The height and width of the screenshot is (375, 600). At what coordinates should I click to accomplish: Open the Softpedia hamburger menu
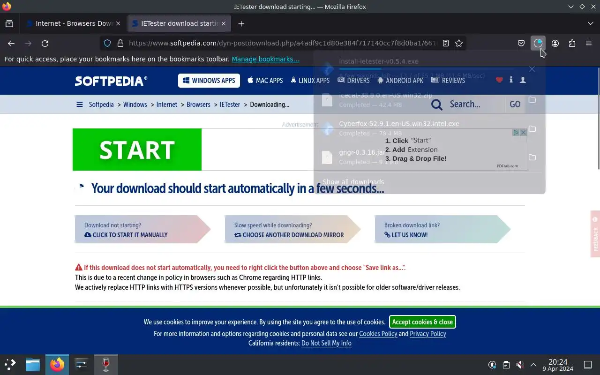79,105
